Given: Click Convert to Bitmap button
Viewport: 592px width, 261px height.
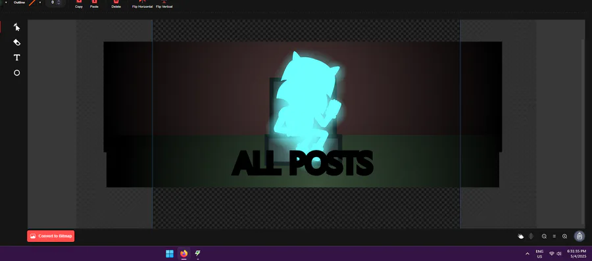Looking at the screenshot, I should [x=51, y=236].
